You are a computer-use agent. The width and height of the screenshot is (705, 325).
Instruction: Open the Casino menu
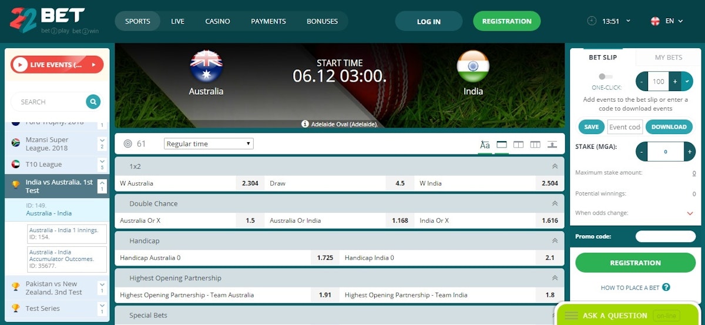[x=217, y=21]
